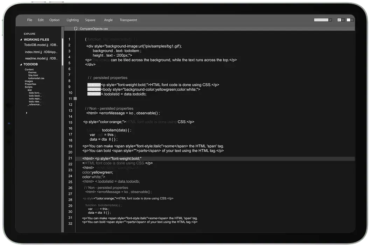Select todomodel.css in the Content folder

(x=36, y=78)
